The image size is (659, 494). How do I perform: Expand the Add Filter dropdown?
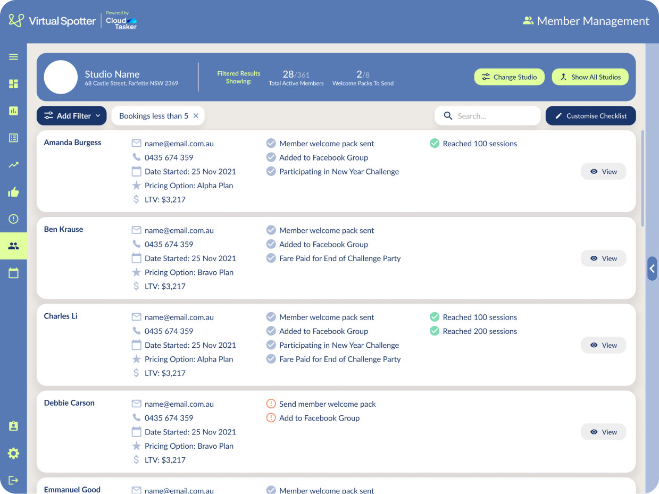[72, 116]
